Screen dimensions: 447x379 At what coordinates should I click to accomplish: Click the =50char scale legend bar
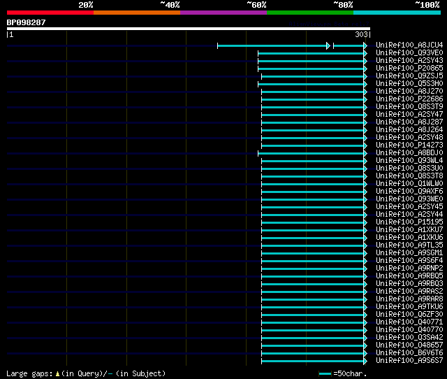325,373
